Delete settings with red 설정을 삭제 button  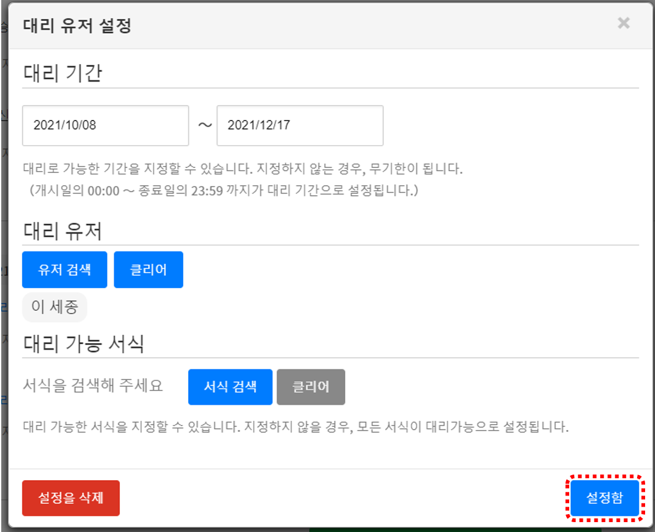tap(70, 498)
